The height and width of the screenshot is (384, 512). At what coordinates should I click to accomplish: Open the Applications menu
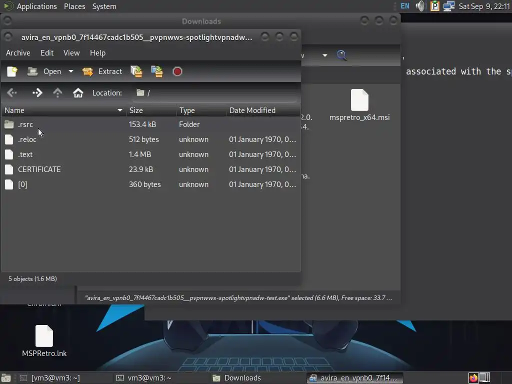tap(36, 6)
